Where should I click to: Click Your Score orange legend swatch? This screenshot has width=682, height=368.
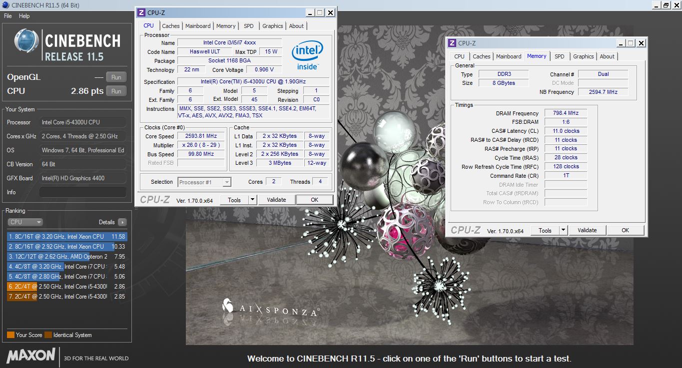coord(10,335)
